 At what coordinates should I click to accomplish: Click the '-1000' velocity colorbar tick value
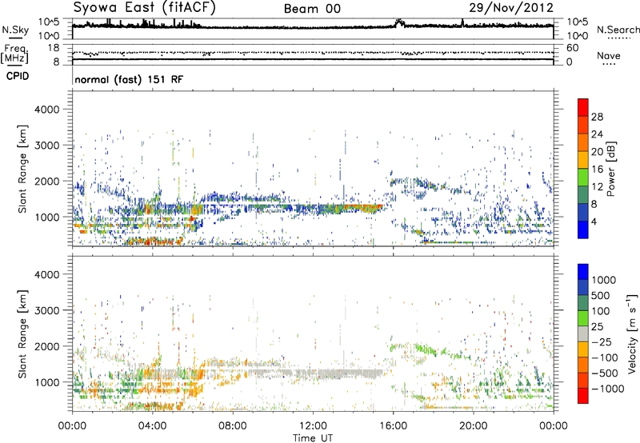607,389
